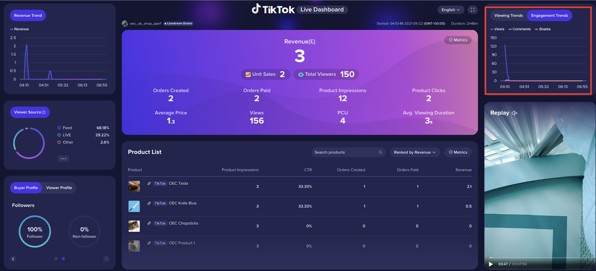Click the next arrow in Buyer Profile panel
This screenshot has width=596, height=271.
click(106, 259)
